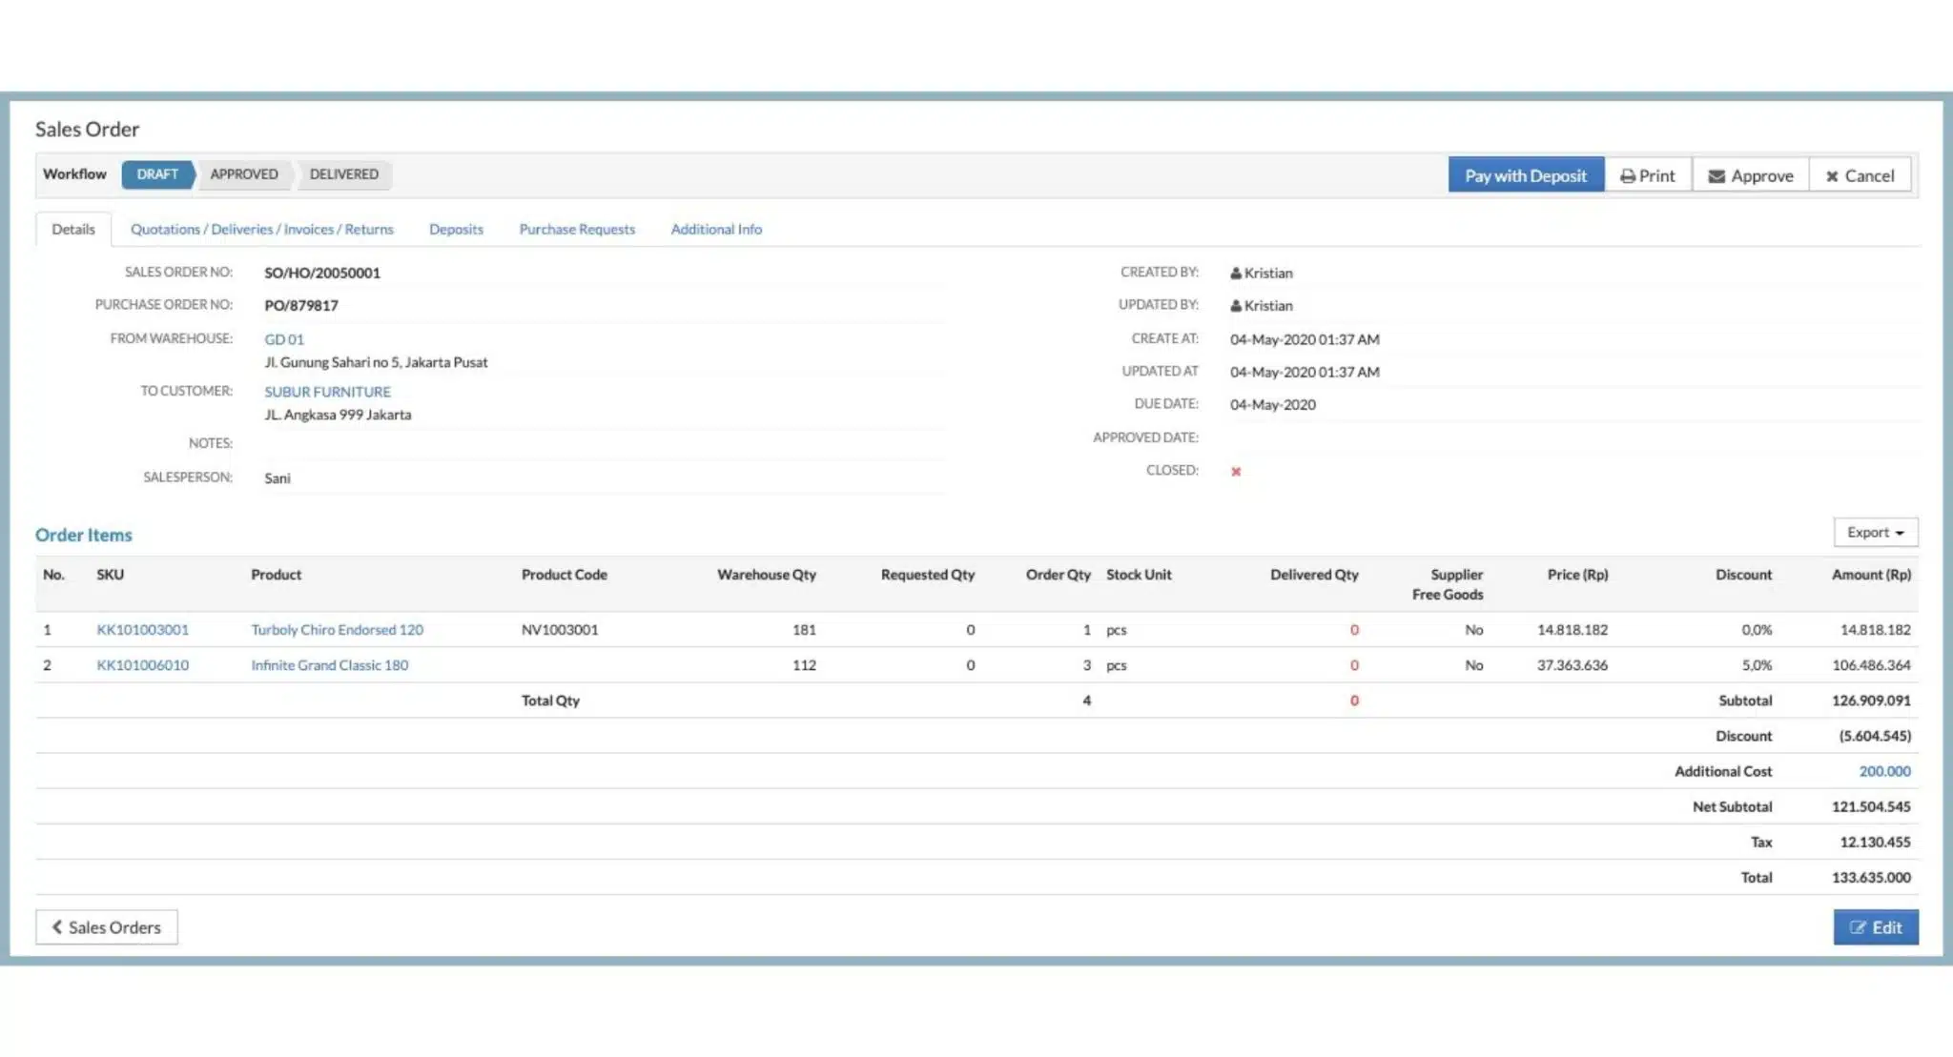Select the DELIVERED workflow stage
Screen dimensions: 1953x1057
coord(344,174)
